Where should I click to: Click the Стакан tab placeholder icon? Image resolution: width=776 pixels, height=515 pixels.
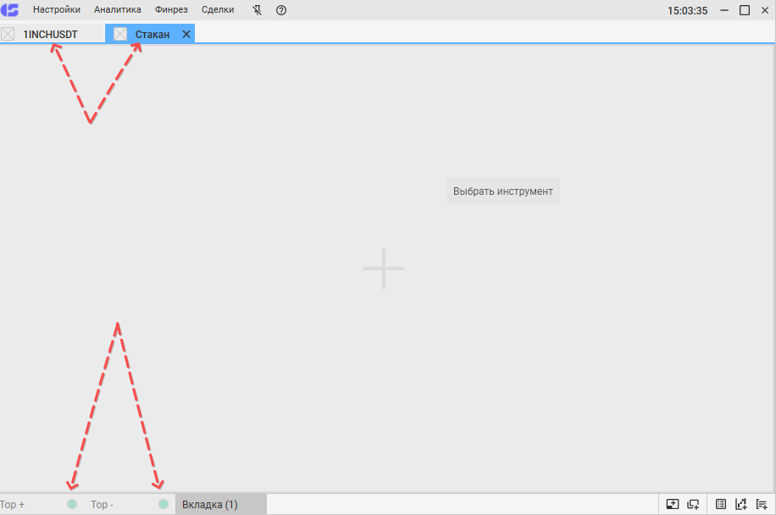click(x=120, y=34)
